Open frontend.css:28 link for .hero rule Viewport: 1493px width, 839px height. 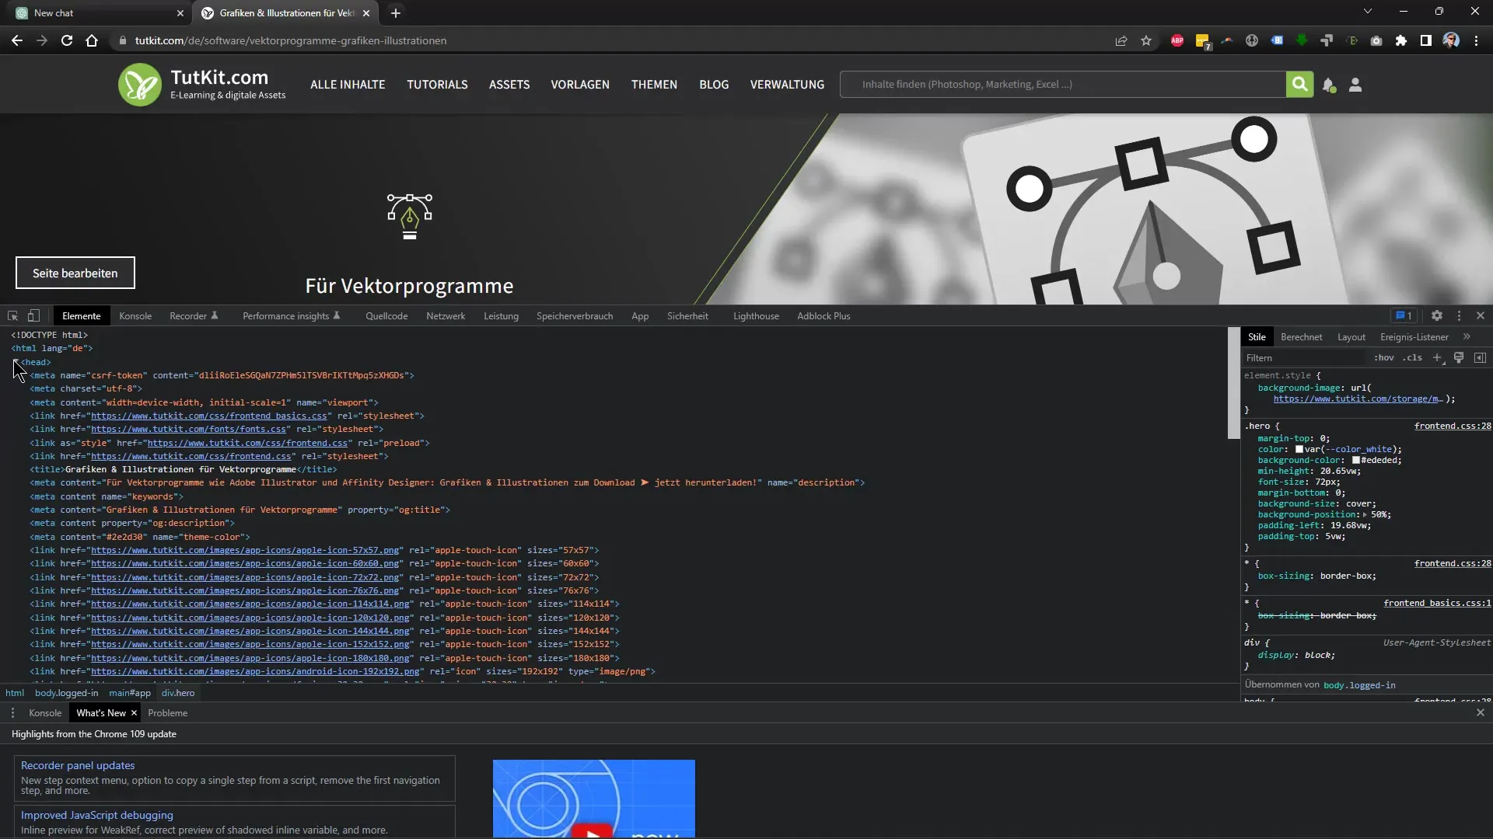coord(1453,426)
